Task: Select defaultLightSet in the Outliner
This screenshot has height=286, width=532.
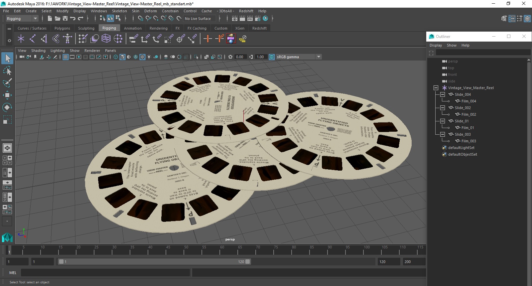Action: (x=461, y=148)
